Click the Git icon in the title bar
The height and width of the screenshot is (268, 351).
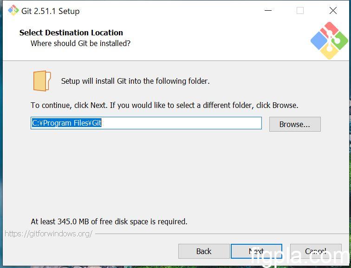13,11
